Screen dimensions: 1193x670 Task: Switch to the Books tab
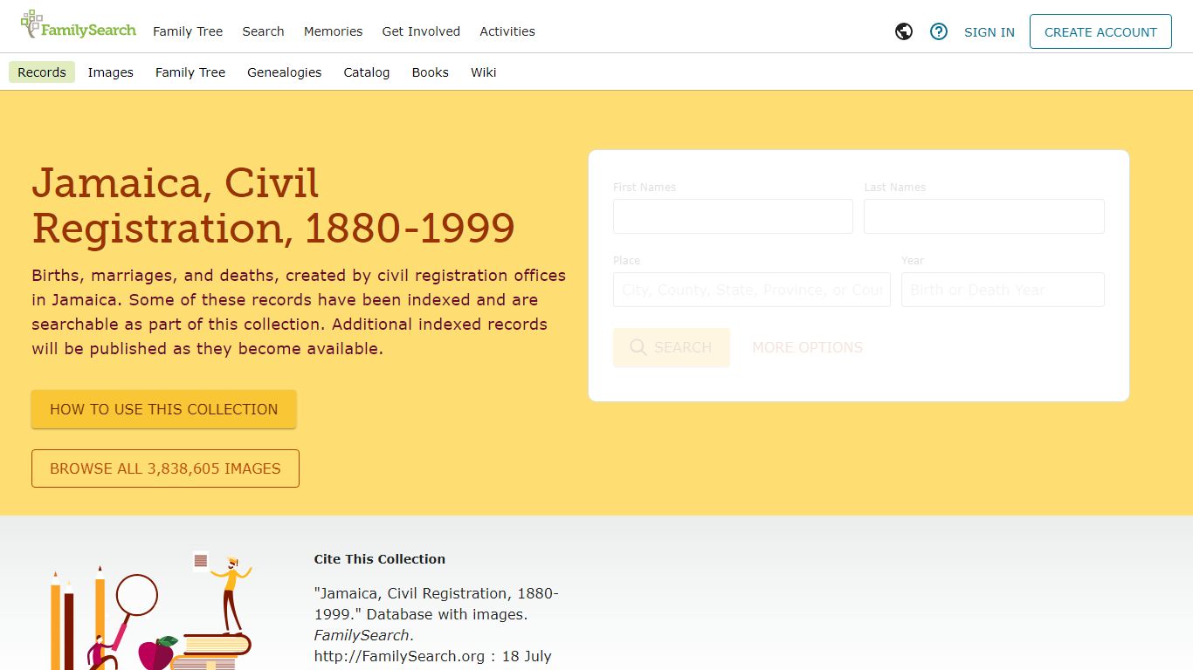431,72
